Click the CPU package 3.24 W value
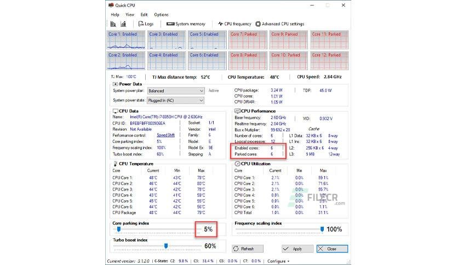The image size is (458, 265). click(276, 90)
